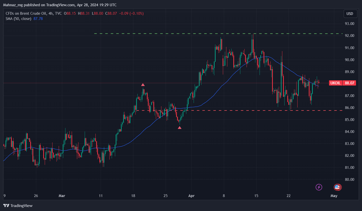Click the high value "H88.31"
Image resolution: width=362 pixels, height=211 pixels.
pyautogui.click(x=84, y=13)
